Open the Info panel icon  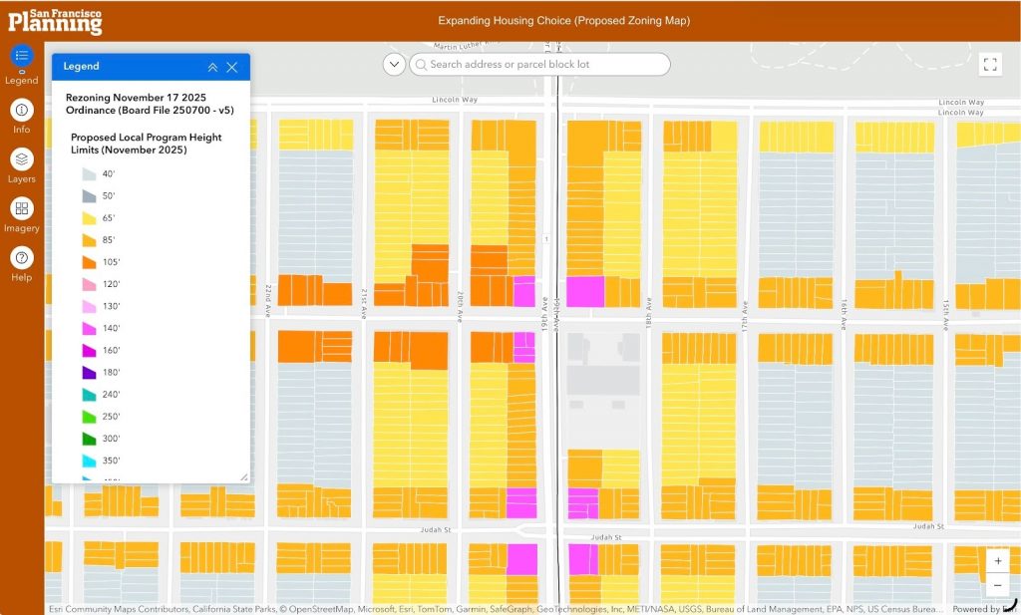click(x=22, y=111)
